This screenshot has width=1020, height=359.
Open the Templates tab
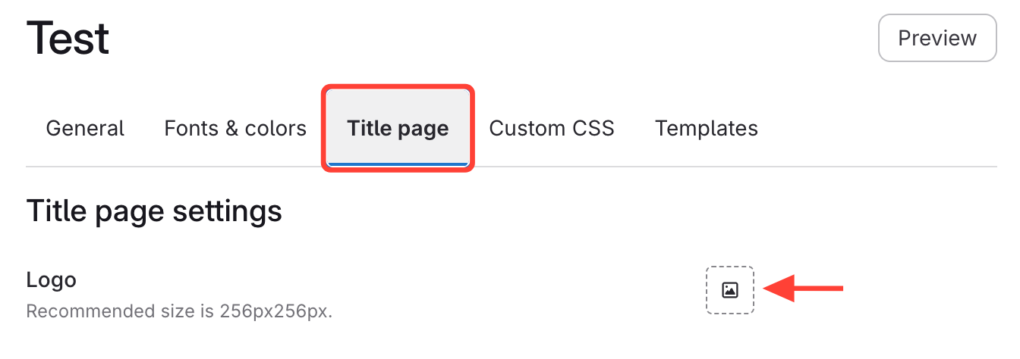click(x=707, y=128)
